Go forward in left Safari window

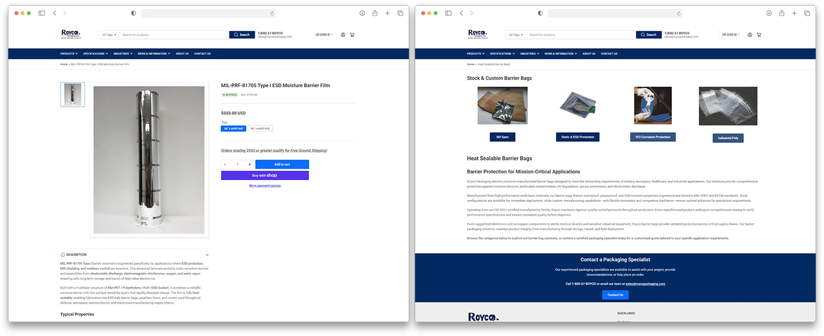pos(65,13)
